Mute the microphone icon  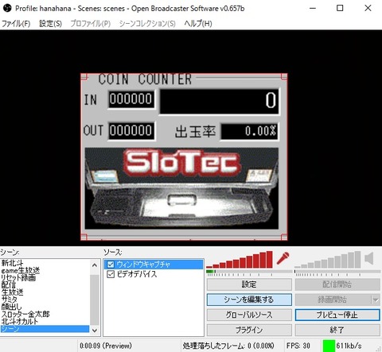(283, 258)
